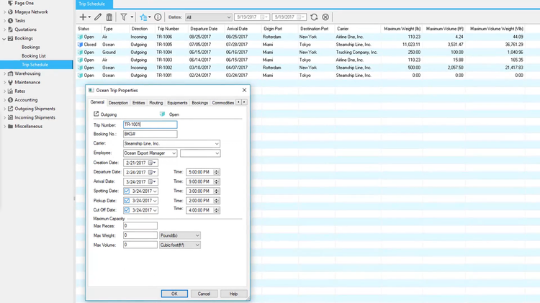Click the Bookings sidebar icon
This screenshot has height=303, width=540.
coord(10,38)
